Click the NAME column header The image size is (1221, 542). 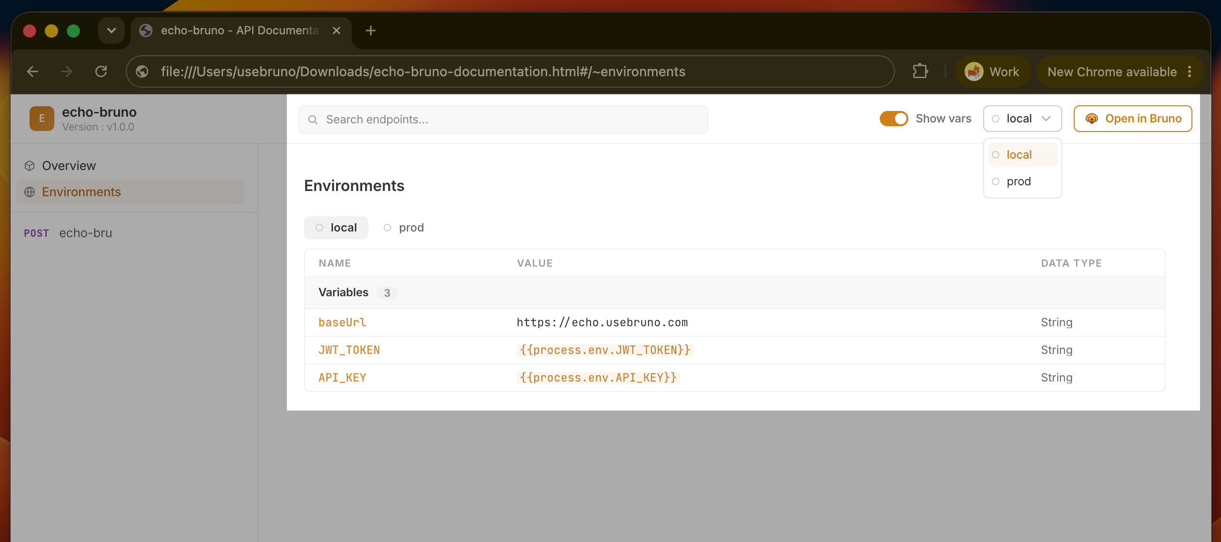335,263
